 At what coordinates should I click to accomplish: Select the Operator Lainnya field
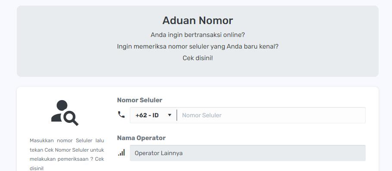tap(248, 153)
